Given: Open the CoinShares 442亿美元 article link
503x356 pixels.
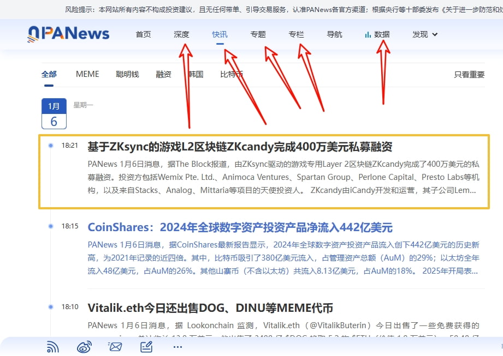Looking at the screenshot, I should coord(240,227).
